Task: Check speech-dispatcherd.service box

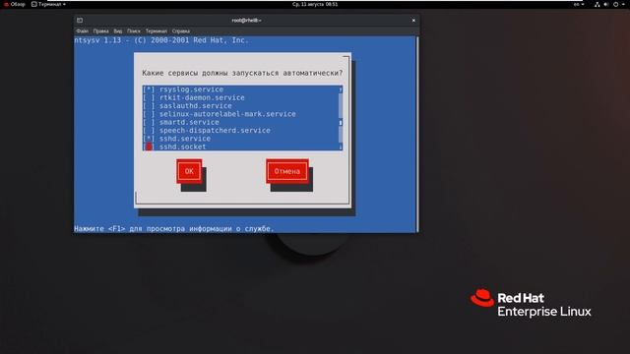Action: tap(149, 131)
